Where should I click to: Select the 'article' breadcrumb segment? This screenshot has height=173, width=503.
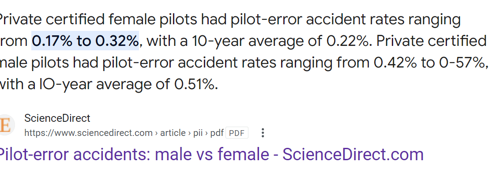[173, 133]
